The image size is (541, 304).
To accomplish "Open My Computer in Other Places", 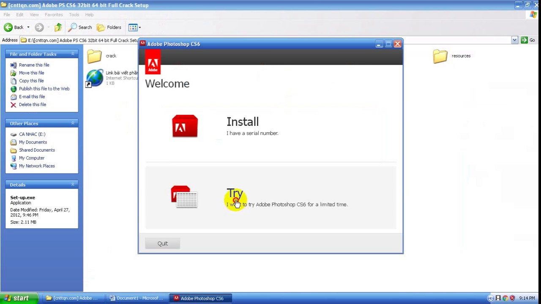I will [32, 158].
